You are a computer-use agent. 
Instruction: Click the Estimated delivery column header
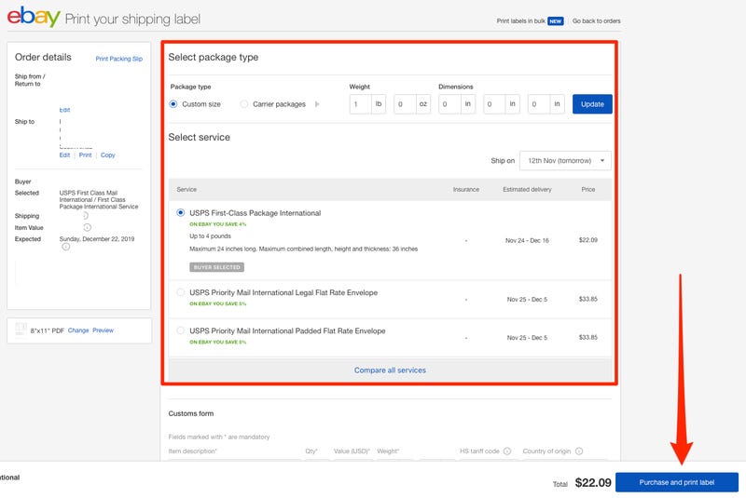(x=527, y=189)
